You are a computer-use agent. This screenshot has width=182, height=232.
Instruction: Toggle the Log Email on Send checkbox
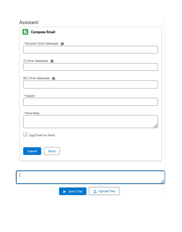click(25, 135)
